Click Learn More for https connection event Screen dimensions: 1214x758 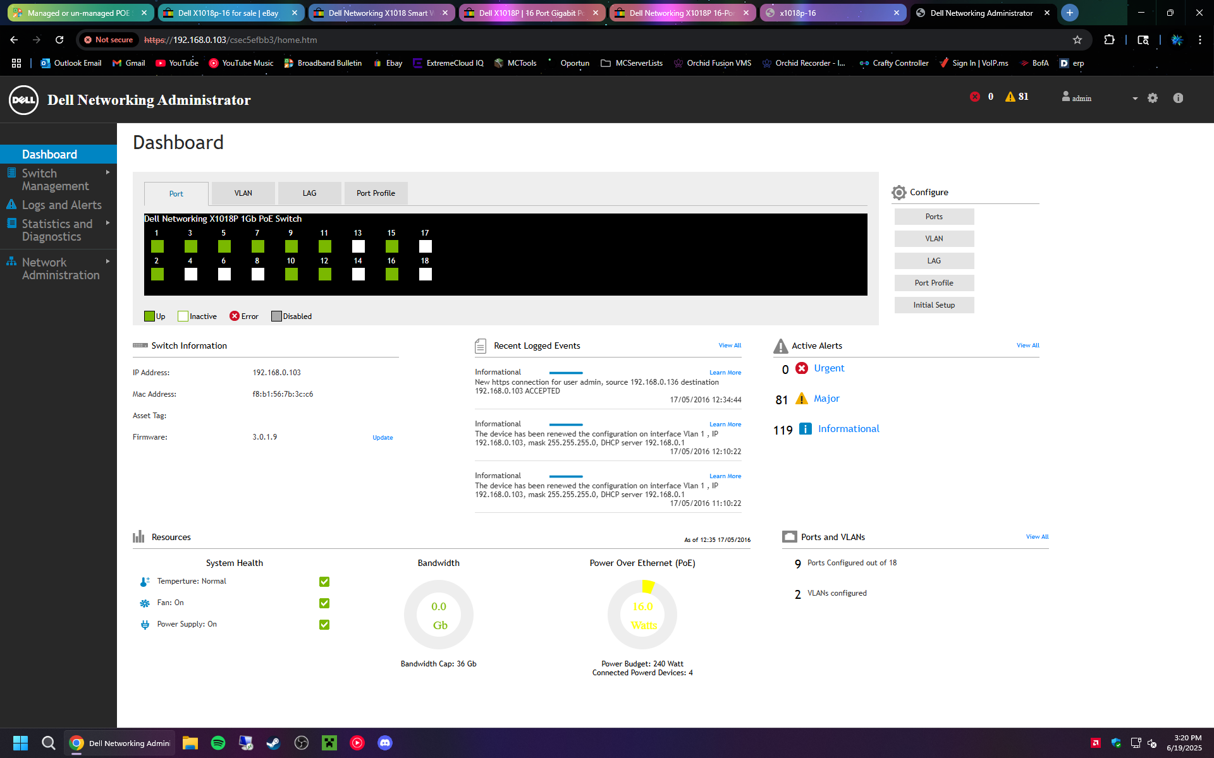[725, 373]
